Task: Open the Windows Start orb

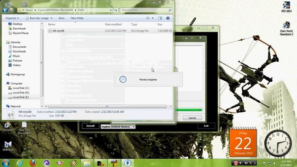Action: click(6, 163)
